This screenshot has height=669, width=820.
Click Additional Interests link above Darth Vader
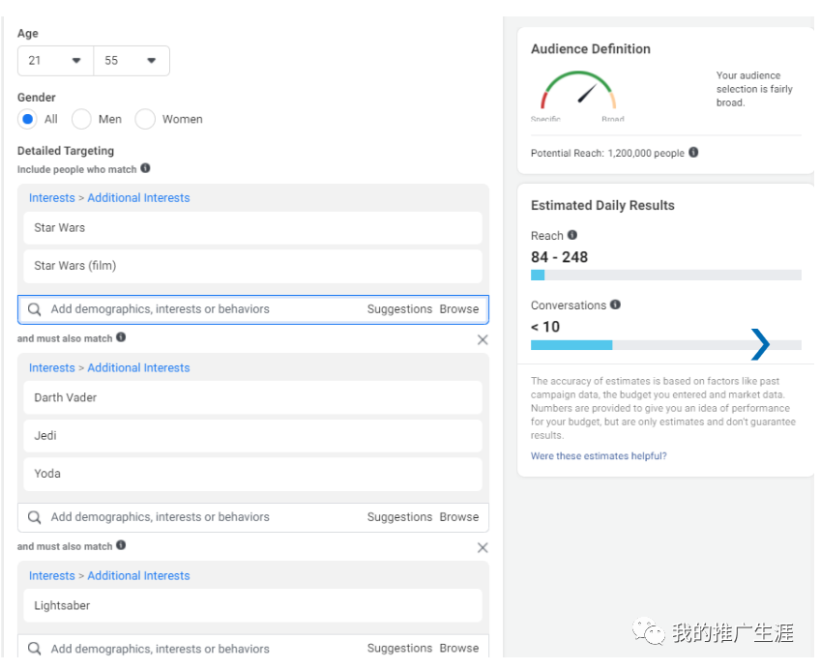[138, 368]
